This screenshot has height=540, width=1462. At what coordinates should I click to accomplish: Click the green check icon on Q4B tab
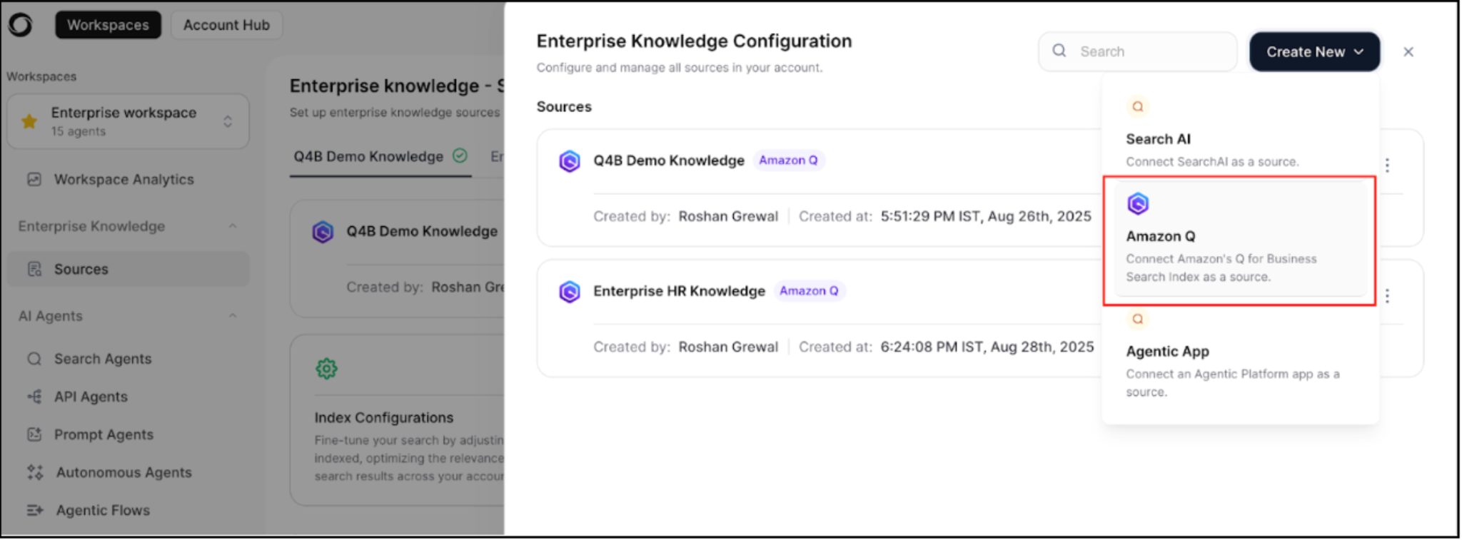point(460,156)
